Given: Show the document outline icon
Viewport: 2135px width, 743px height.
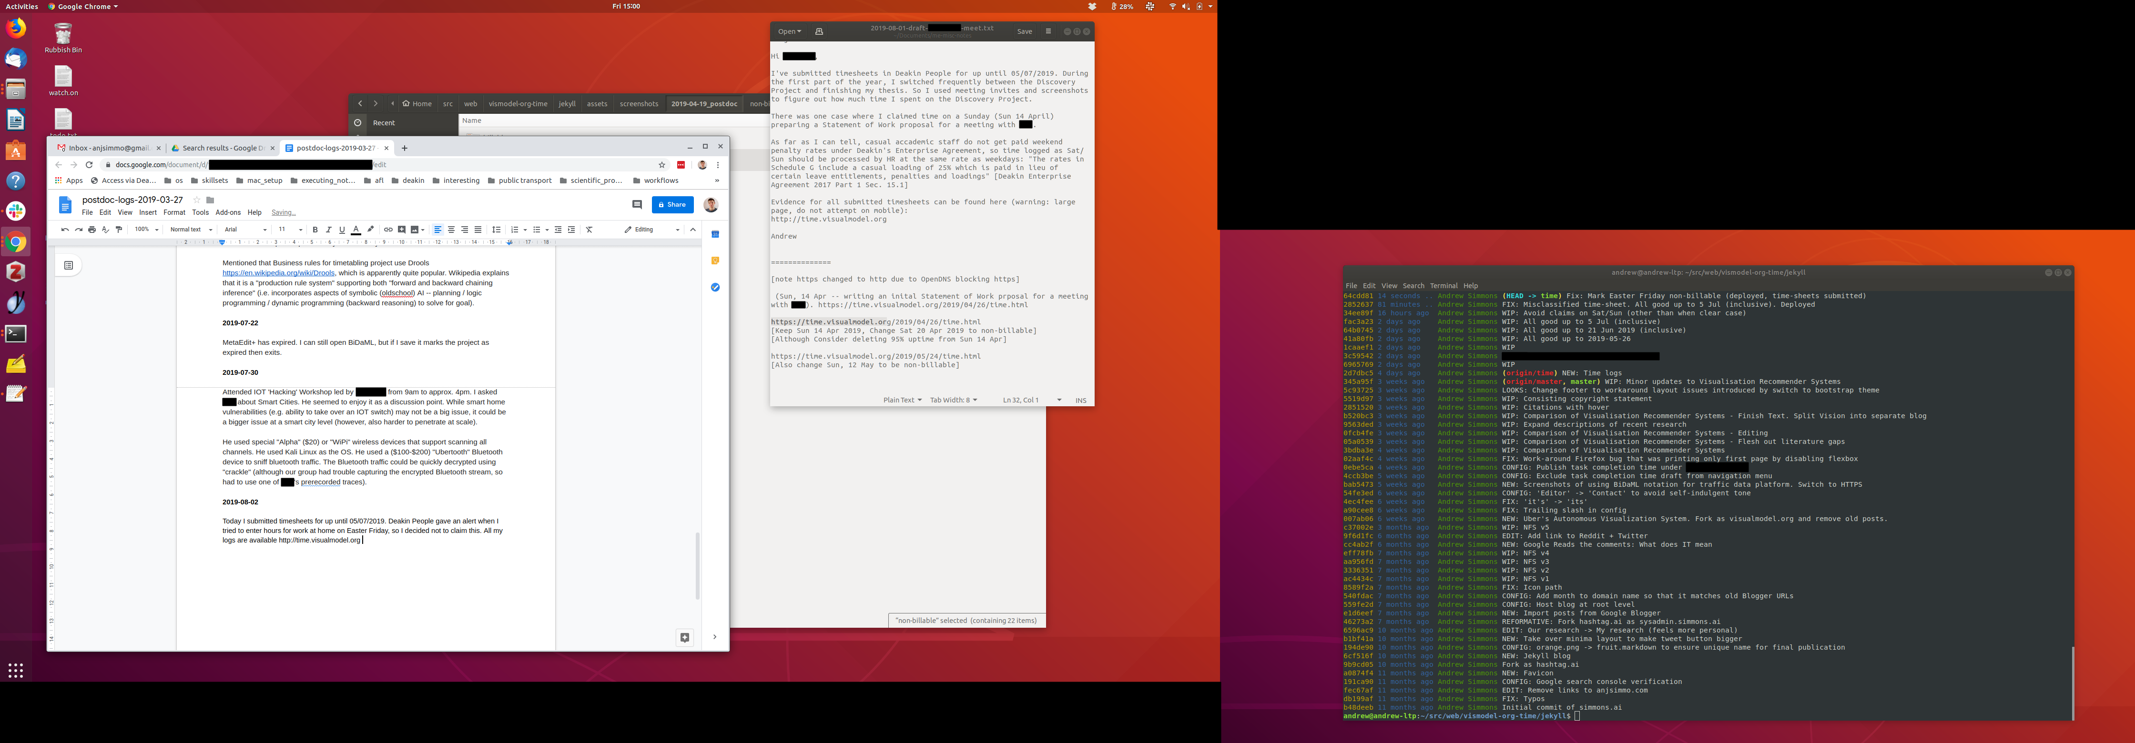Looking at the screenshot, I should click(x=69, y=265).
